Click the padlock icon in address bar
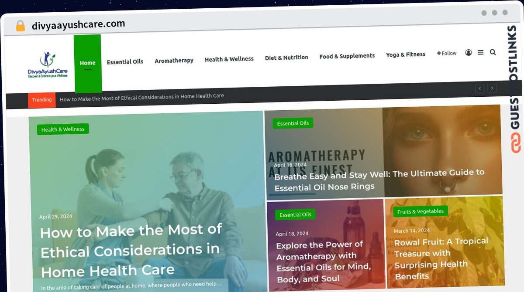 point(20,26)
